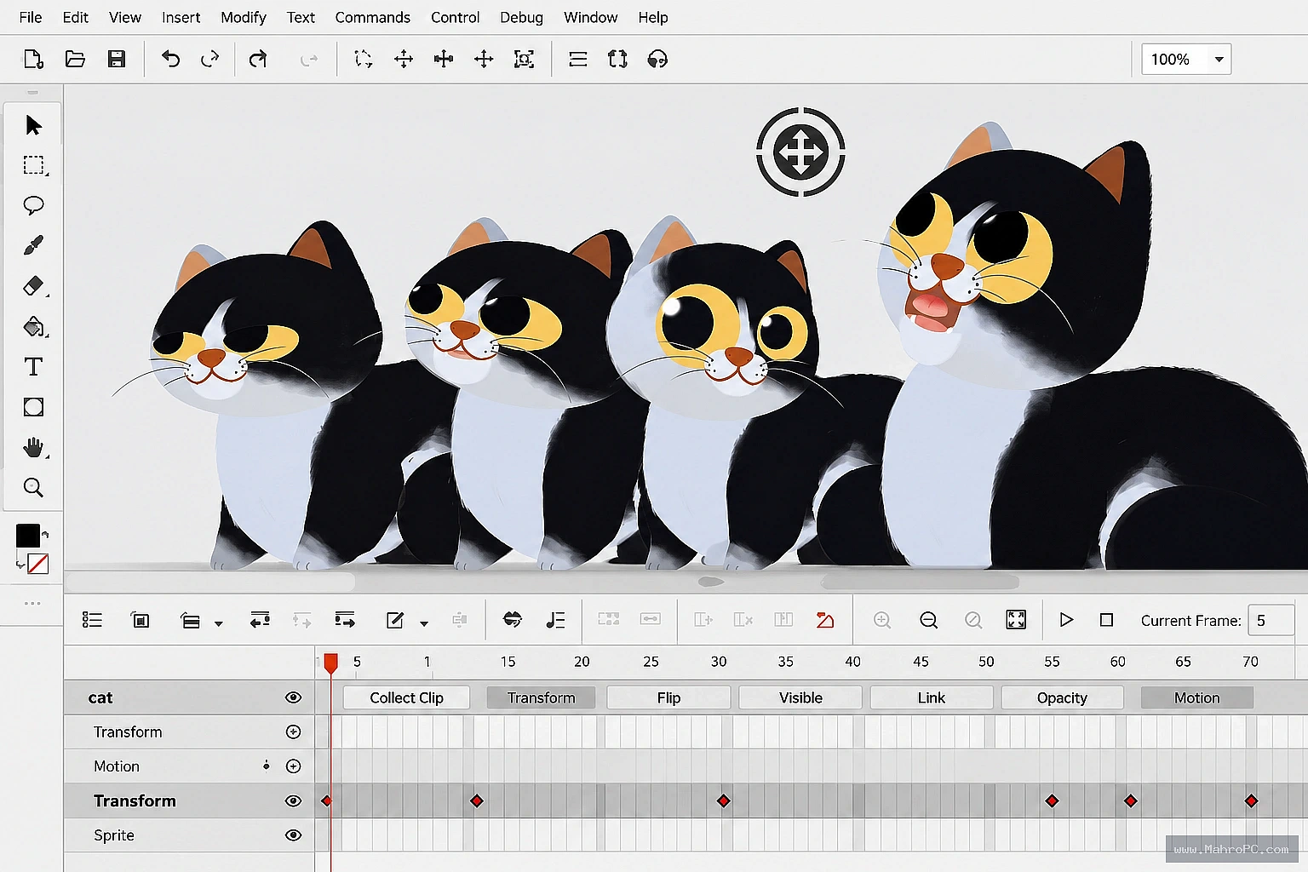The height and width of the screenshot is (872, 1308).
Task: Click the red playhead marker
Action: point(330,663)
